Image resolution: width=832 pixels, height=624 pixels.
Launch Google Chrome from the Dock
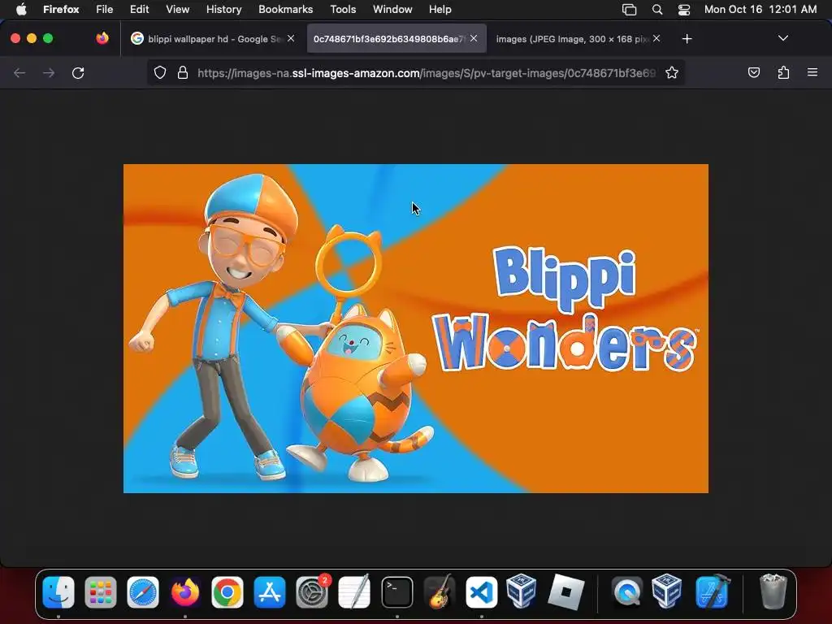(227, 591)
